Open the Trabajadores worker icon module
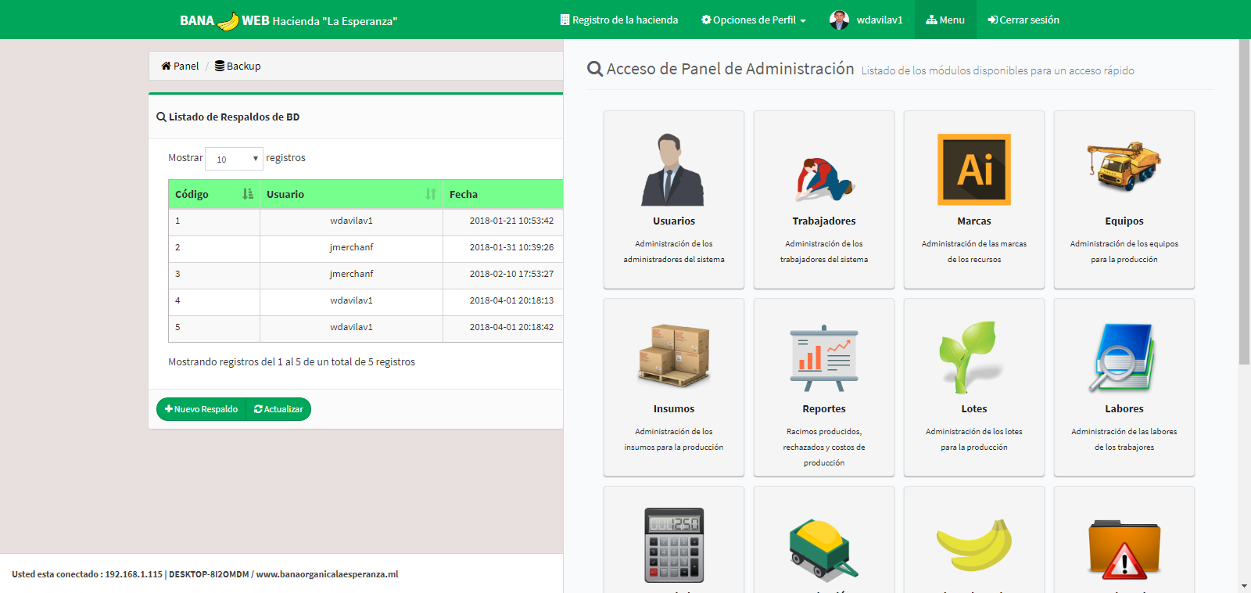 tap(823, 178)
